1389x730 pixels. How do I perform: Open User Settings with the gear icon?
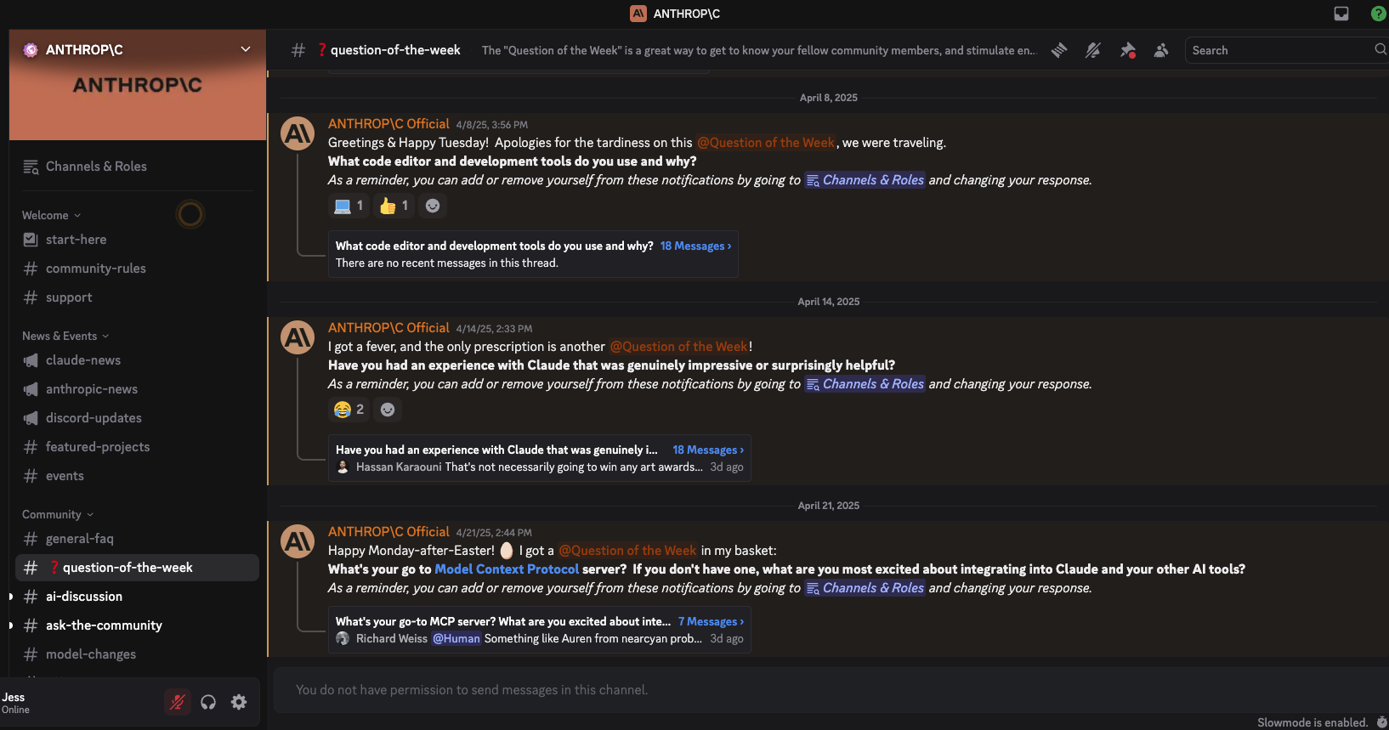pos(238,702)
